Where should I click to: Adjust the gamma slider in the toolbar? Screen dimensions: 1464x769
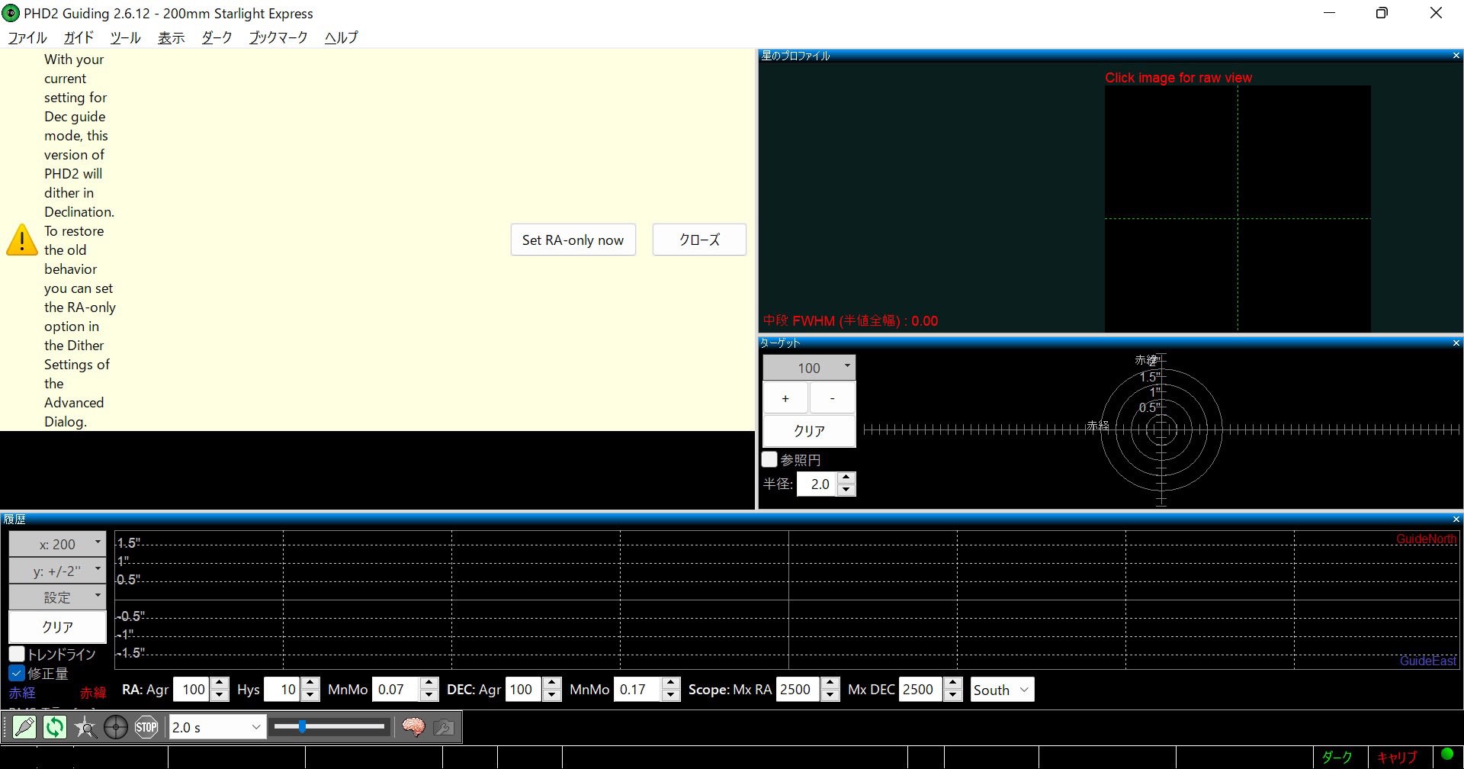[x=329, y=727]
